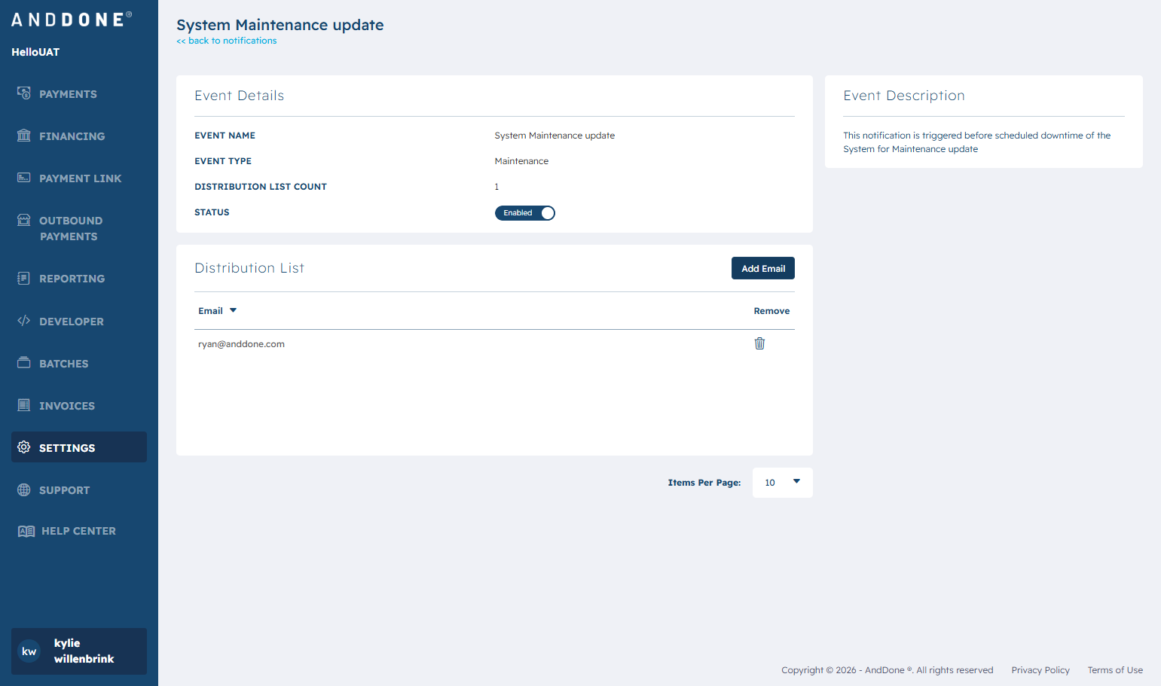Click the Support globe icon
Screen dimensions: 1161x686
[24, 489]
